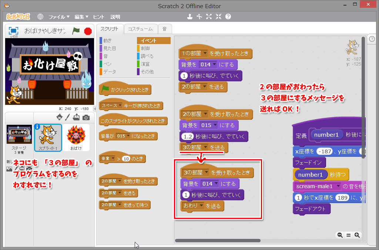Open the 編集 menu
The height and width of the screenshot is (250, 379).
click(81, 17)
